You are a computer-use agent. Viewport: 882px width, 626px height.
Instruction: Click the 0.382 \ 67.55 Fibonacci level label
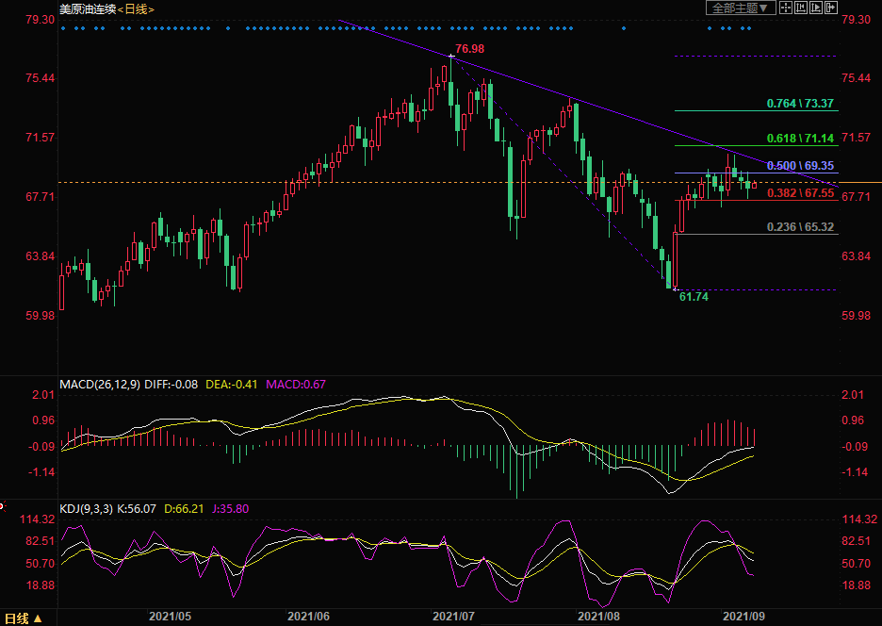pyautogui.click(x=800, y=193)
